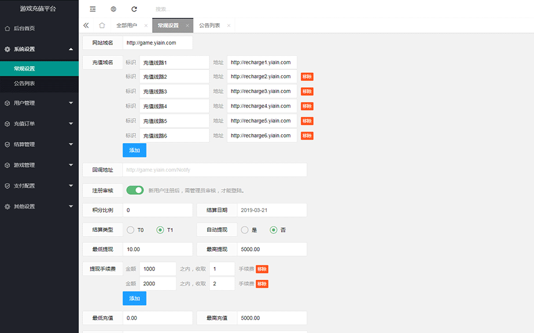Collapse the 系统设置 sidebar menu

[x=38, y=49]
